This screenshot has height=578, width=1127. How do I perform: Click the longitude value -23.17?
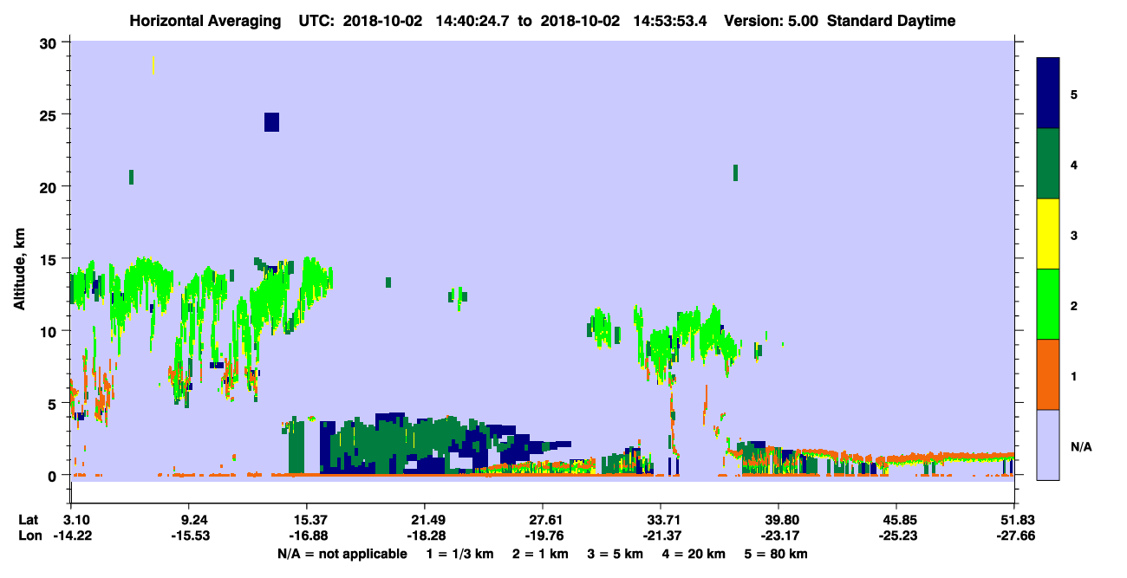point(779,536)
